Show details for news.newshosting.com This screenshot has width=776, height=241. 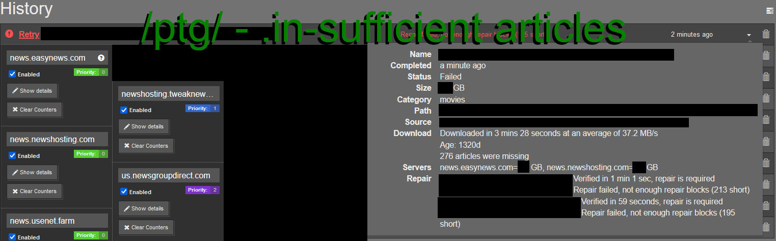point(32,172)
